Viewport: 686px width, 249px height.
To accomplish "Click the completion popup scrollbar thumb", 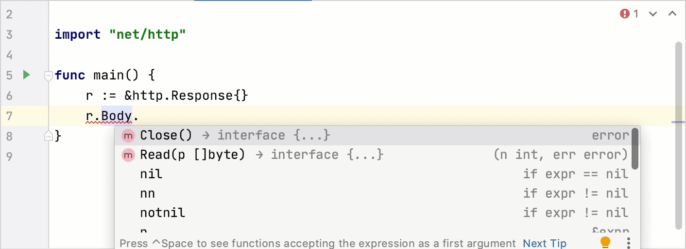I will [635, 149].
